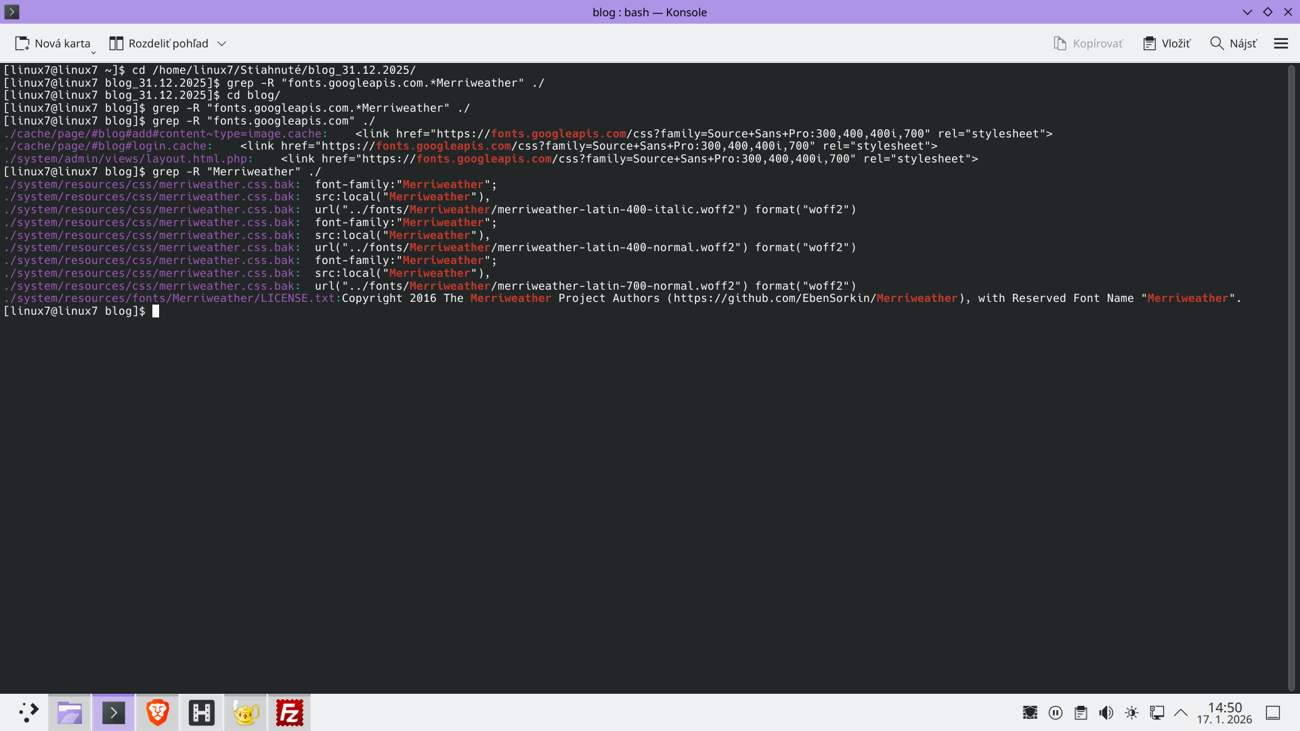Open FileZilla from the taskbar
Viewport: 1300px width, 731px height.
tap(289, 712)
